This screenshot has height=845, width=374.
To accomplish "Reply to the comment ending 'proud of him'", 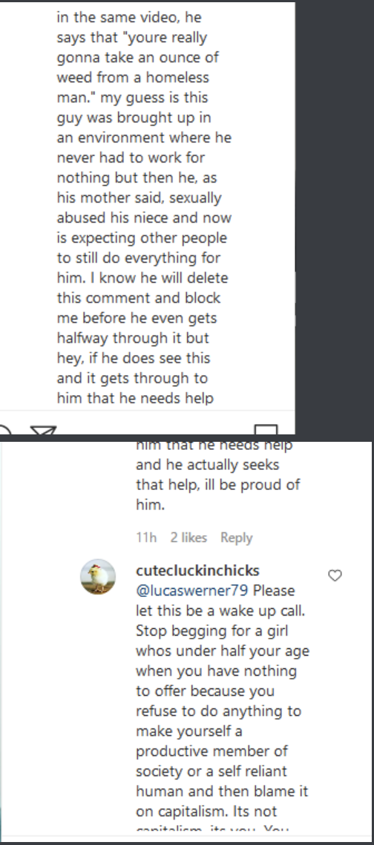I will [236, 538].
